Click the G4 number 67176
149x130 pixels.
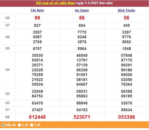pyautogui.click(x=126, y=60)
